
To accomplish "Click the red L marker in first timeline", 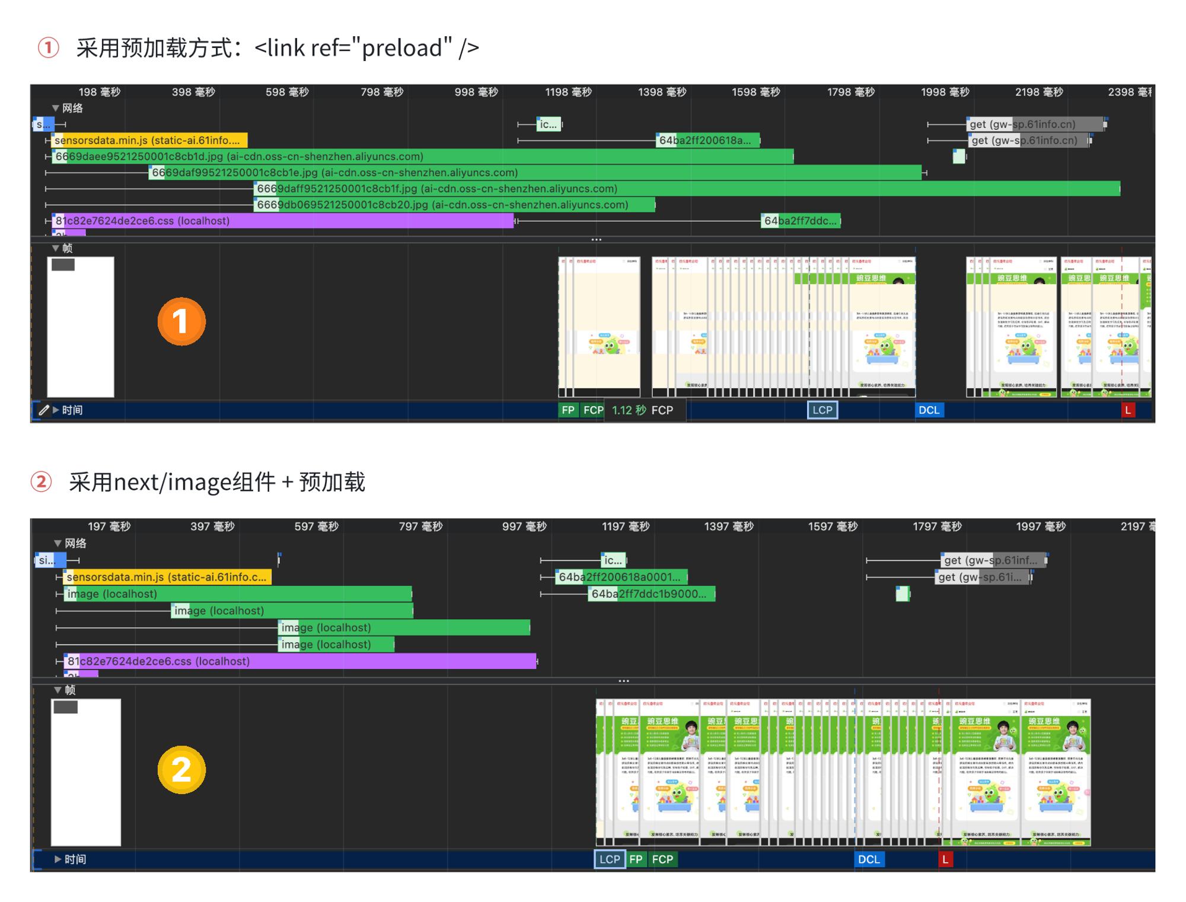I will click(x=1127, y=410).
